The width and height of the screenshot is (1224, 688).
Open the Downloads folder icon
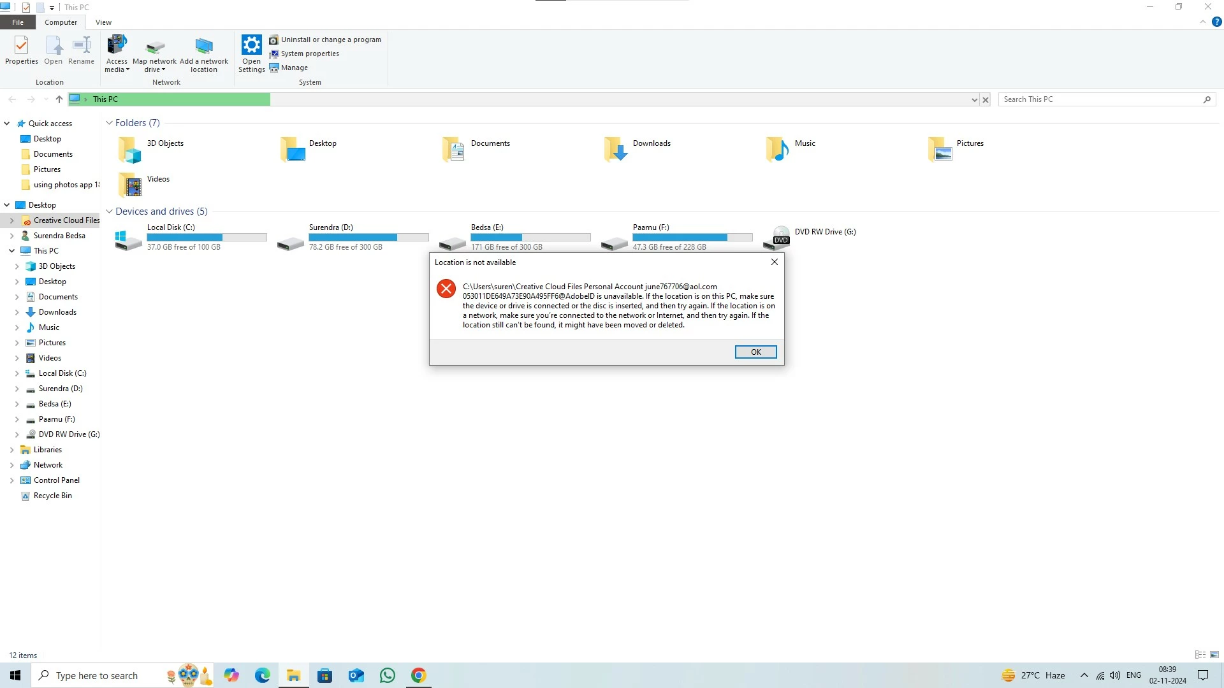[615, 149]
